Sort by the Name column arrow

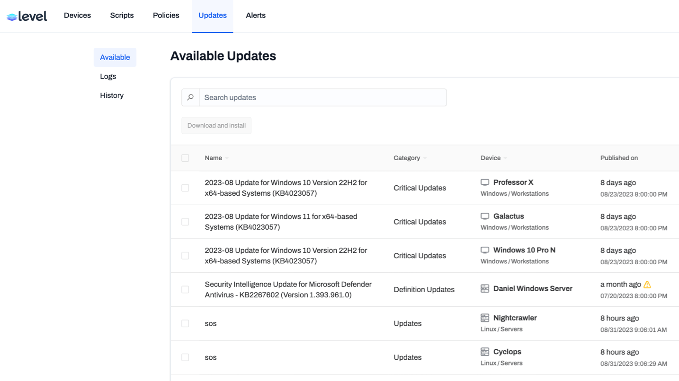(x=227, y=158)
